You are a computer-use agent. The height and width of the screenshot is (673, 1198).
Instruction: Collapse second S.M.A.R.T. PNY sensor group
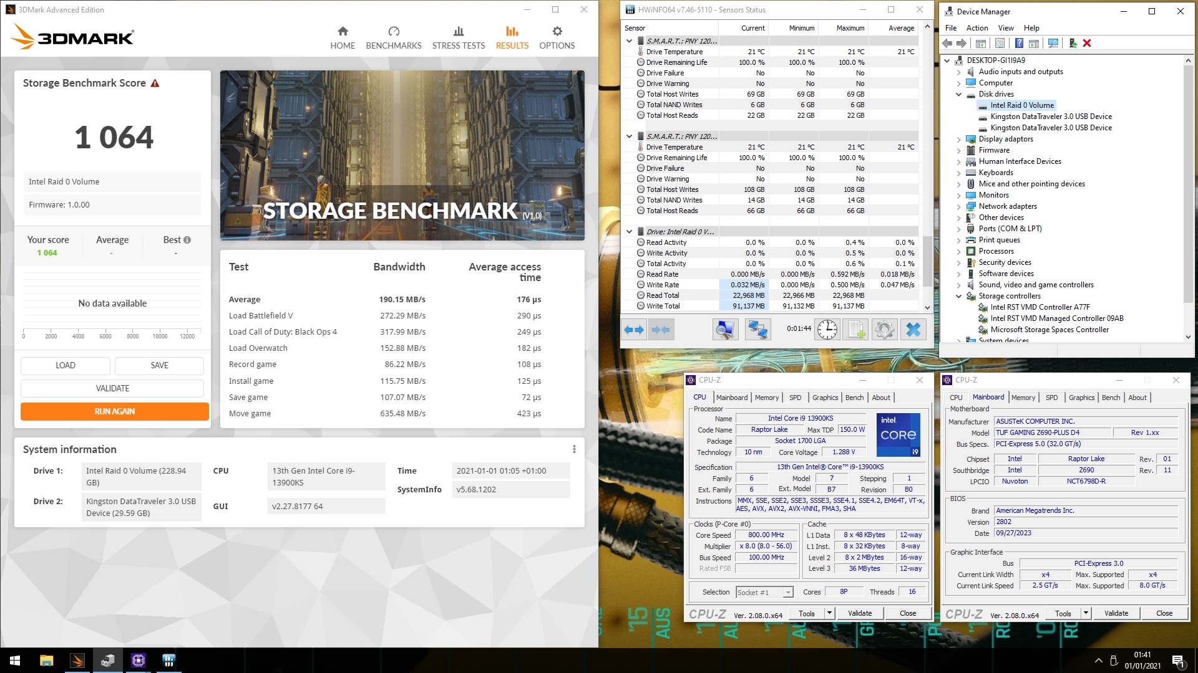(629, 136)
